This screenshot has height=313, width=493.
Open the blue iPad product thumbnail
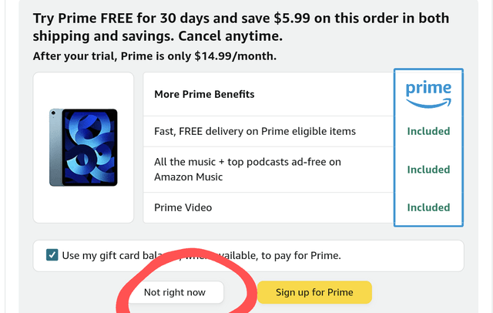83,147
